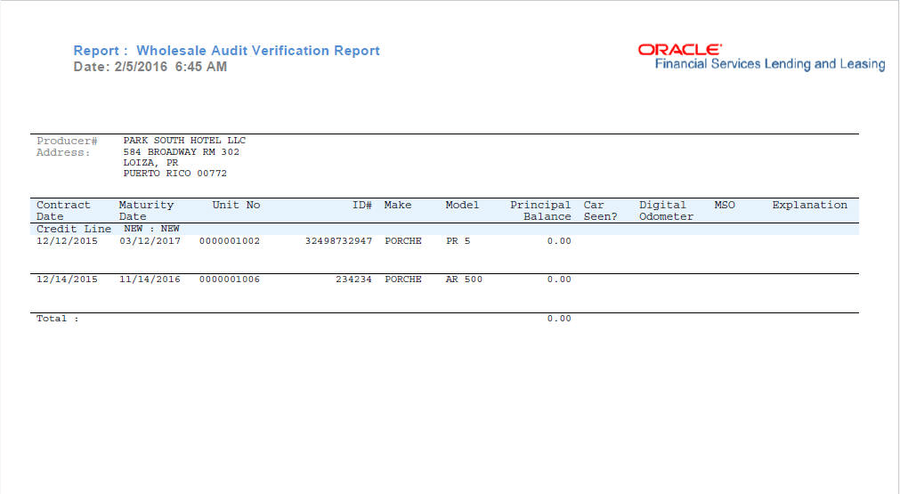Click the NEW : NEW credit line value

click(151, 229)
